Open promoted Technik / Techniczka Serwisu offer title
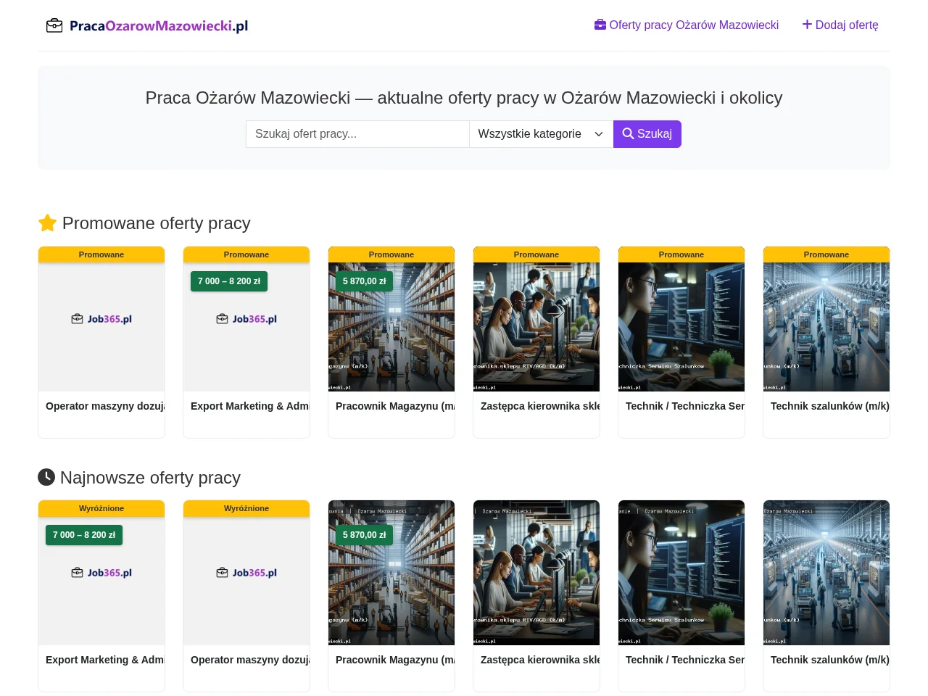The image size is (928, 696). coord(685,406)
